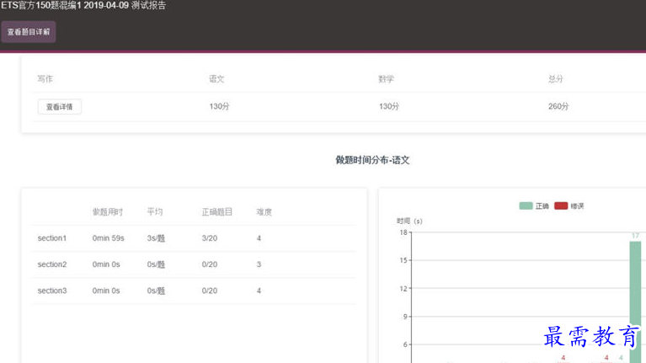This screenshot has width=646, height=363.
Task: Click the 查看题目详解 button
Action: coord(29,32)
